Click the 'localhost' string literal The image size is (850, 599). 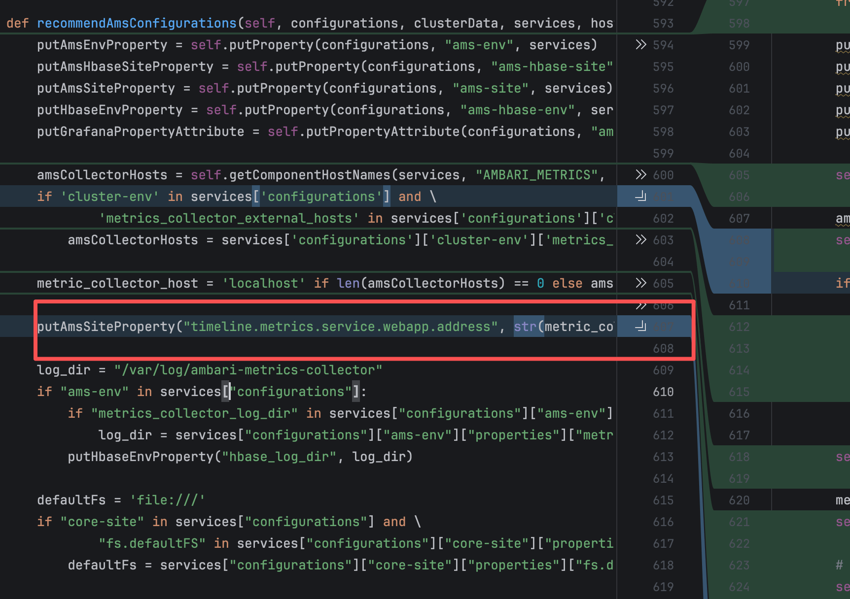coord(260,283)
